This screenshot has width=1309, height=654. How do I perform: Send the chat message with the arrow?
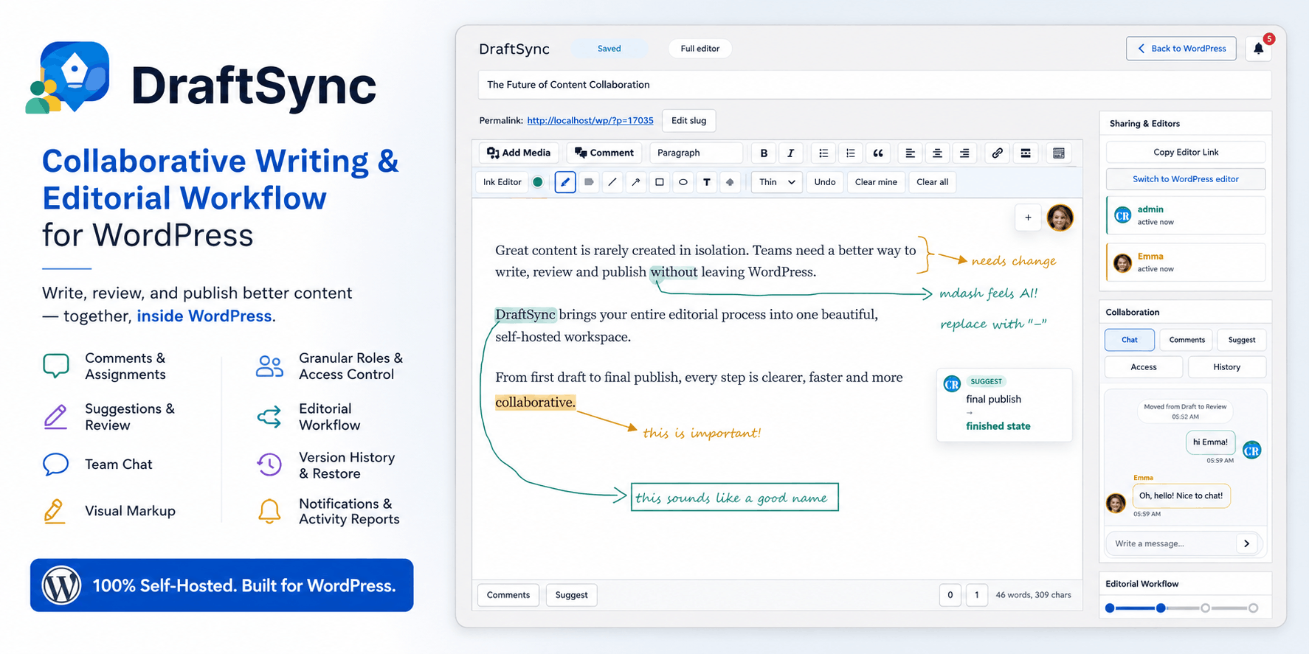click(x=1247, y=543)
